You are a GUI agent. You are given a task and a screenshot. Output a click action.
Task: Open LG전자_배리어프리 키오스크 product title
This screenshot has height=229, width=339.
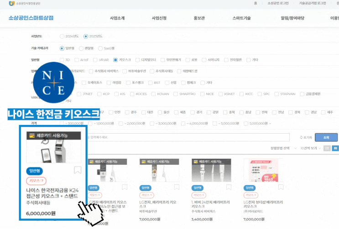(x=158, y=204)
